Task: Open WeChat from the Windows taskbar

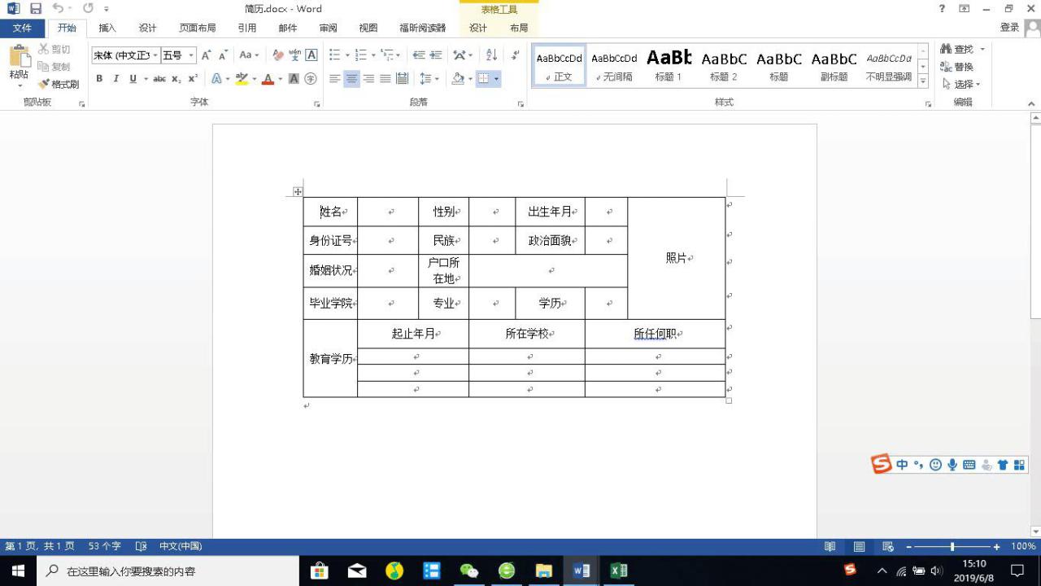Action: pyautogui.click(x=469, y=571)
